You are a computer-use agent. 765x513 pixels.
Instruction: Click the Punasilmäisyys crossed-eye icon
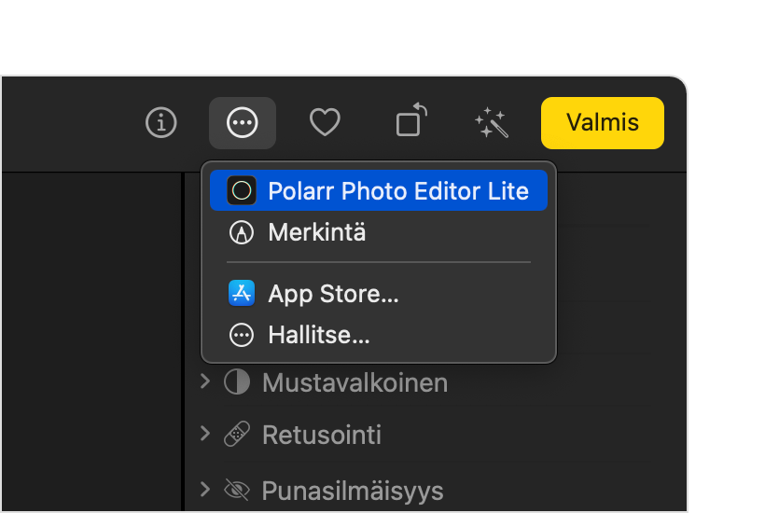(x=237, y=490)
